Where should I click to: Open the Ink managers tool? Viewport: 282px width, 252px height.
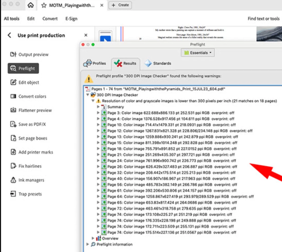[x=27, y=180]
